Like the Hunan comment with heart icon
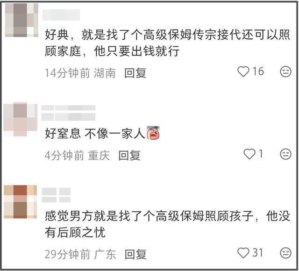This screenshot has height=271, width=299. 243,71
